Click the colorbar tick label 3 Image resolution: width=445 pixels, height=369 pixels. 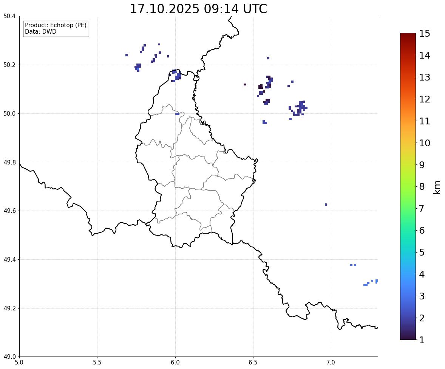(422, 296)
